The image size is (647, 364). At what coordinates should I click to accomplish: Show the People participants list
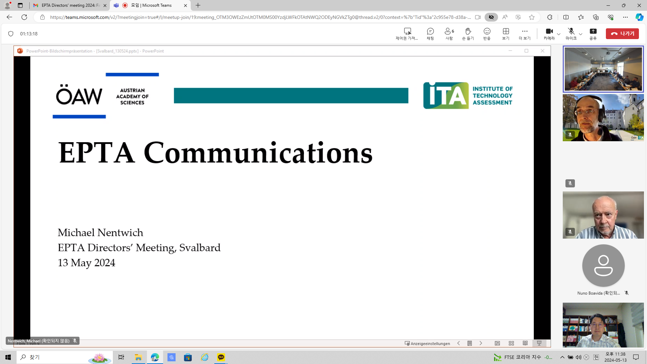(x=449, y=34)
